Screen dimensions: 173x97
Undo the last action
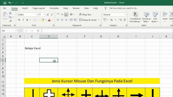(10, 3)
